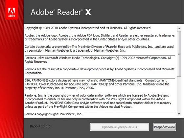Click the vertical scrollbar thumb
The width and height of the screenshot is (184, 138).
coord(179,54)
